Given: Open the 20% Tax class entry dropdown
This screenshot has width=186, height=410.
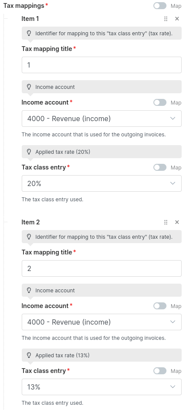Looking at the screenshot, I should point(102,183).
